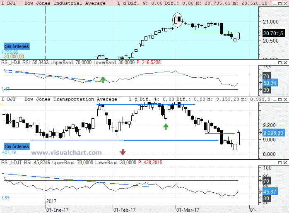Click the I-DJT Dow Jones Transportation Average title
This screenshot has width=289, height=213.
pyautogui.click(x=62, y=99)
